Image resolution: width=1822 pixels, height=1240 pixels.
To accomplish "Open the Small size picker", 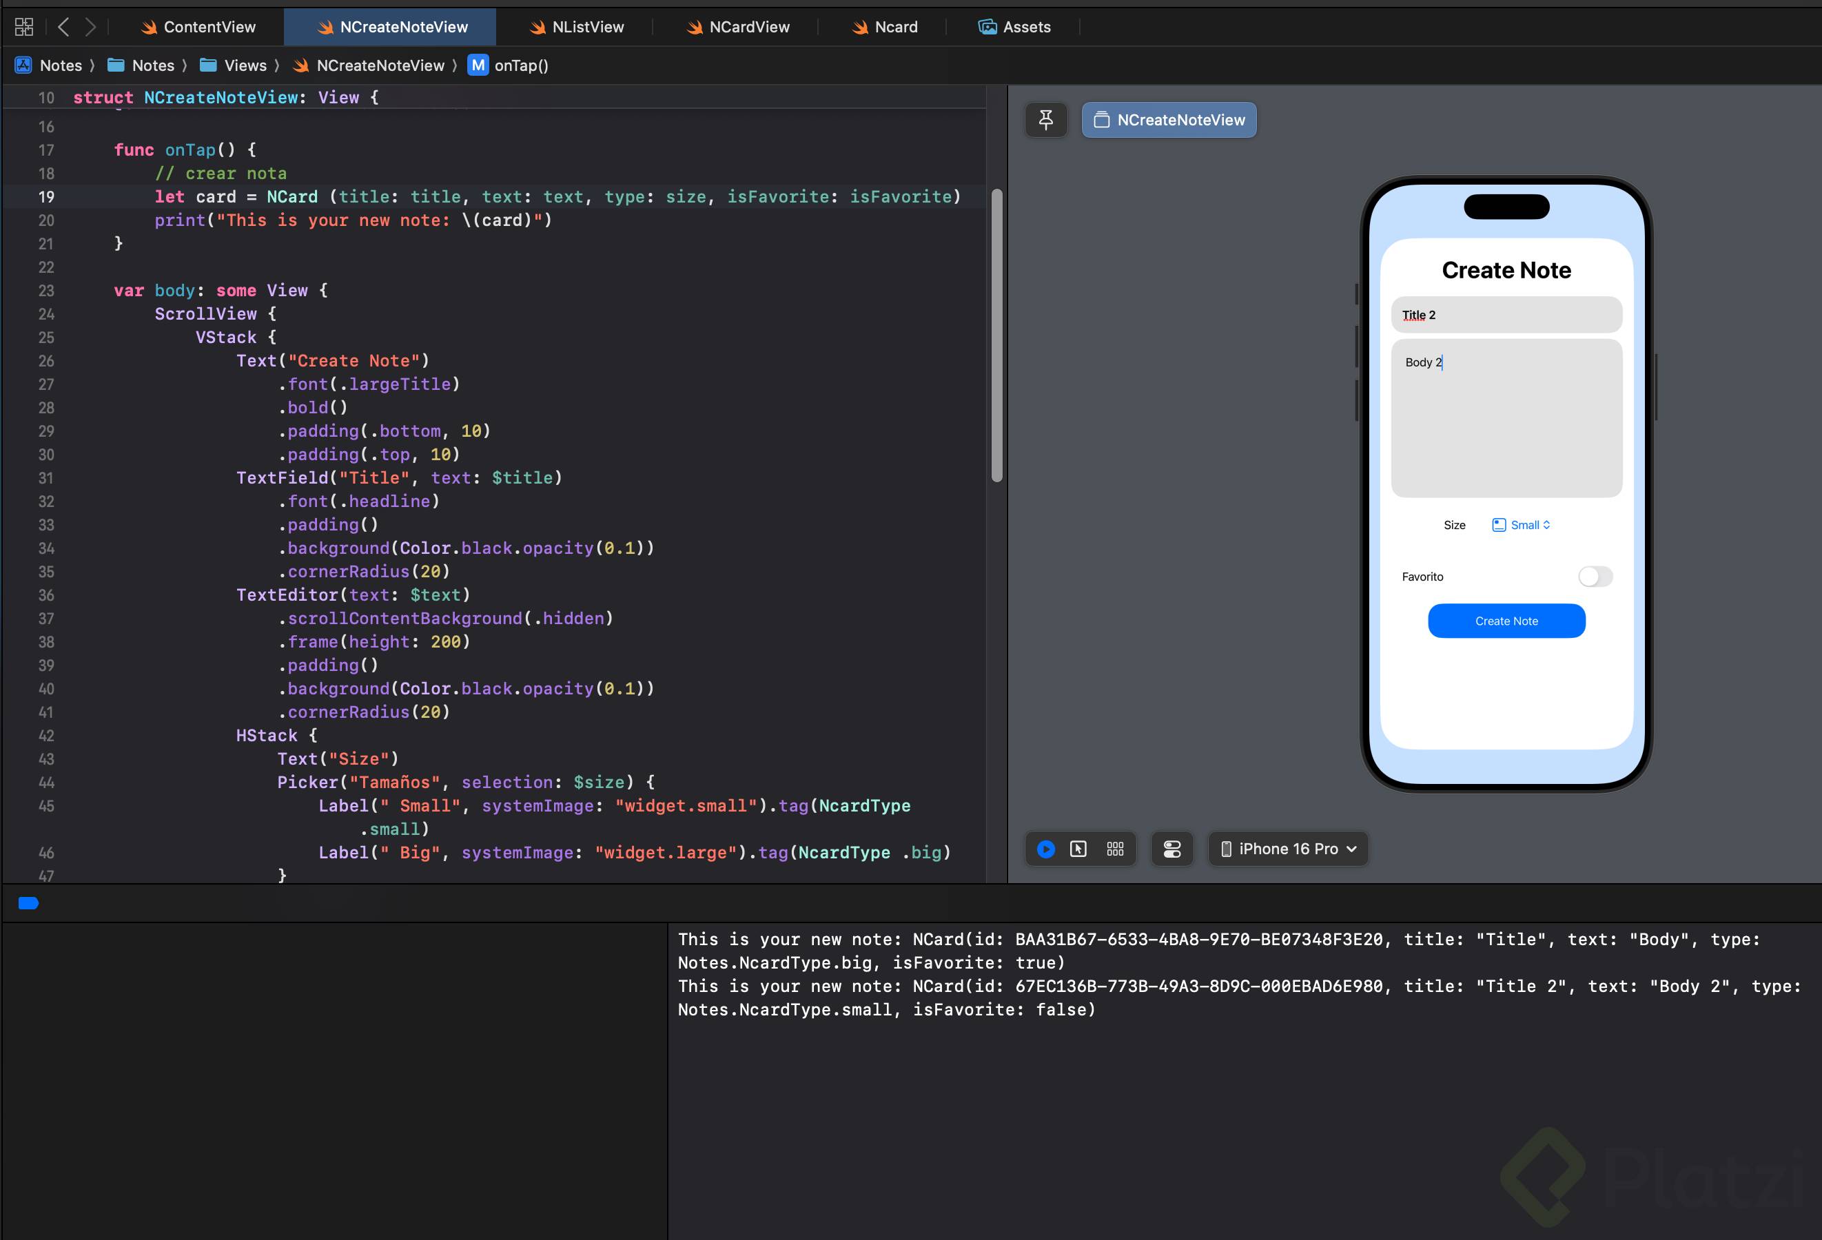I will 1521,525.
